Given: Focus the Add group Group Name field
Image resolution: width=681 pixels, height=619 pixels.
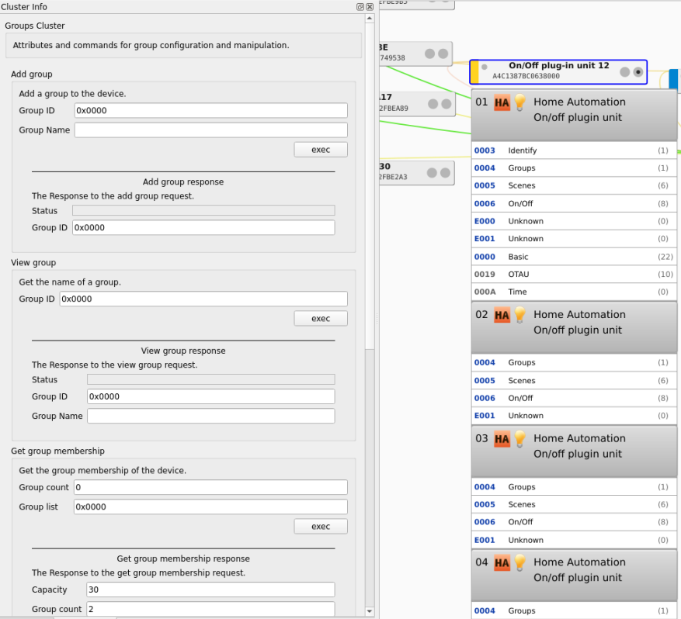Looking at the screenshot, I should [x=210, y=130].
